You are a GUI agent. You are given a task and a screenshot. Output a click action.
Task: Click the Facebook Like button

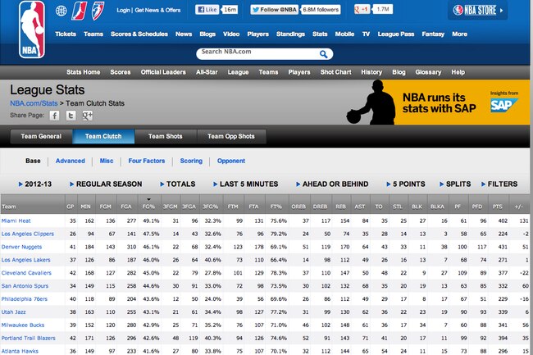pos(207,10)
